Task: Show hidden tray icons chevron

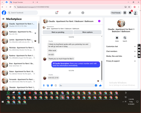Action: [x=123, y=102]
